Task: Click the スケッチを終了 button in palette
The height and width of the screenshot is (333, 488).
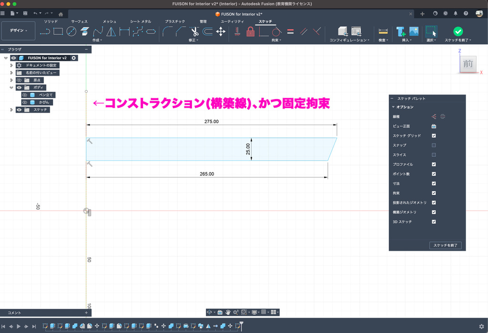Action: (445, 245)
